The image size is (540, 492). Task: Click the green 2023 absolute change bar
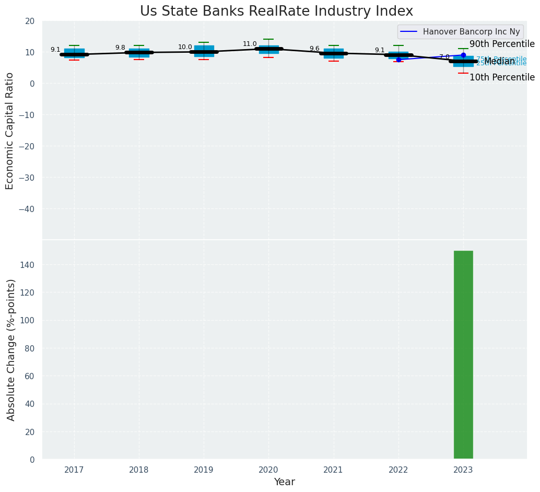pyautogui.click(x=463, y=355)
